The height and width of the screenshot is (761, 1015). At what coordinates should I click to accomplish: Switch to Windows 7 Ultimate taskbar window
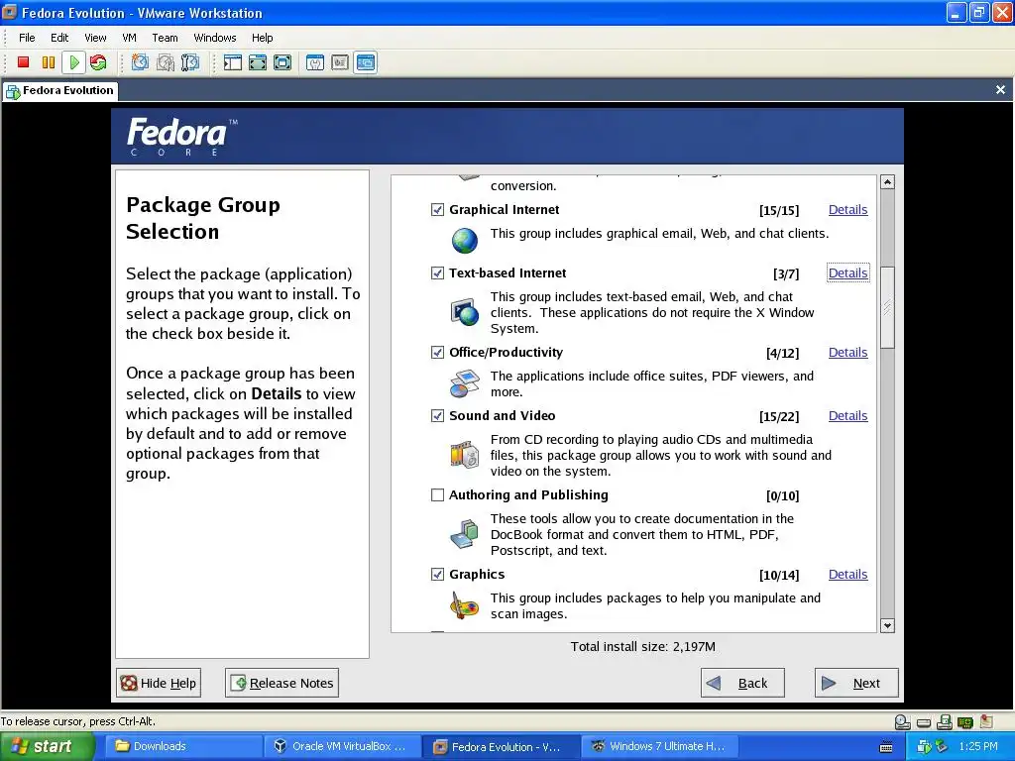point(659,747)
